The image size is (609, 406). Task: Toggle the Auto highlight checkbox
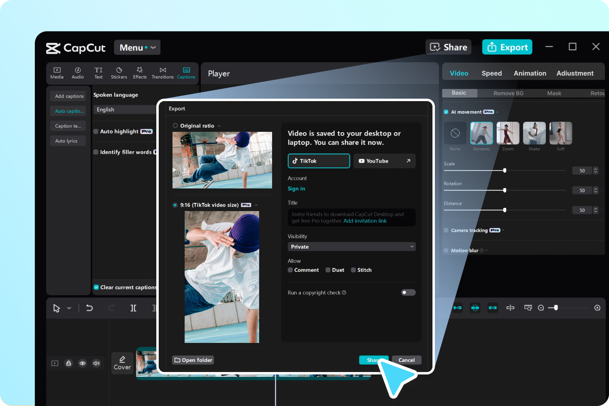pos(96,131)
